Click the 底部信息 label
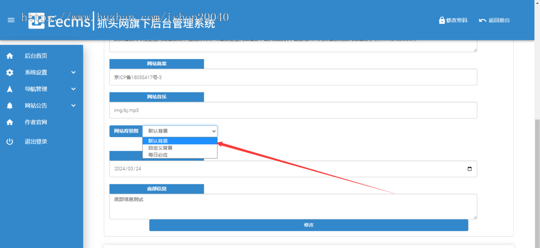 [x=157, y=189]
